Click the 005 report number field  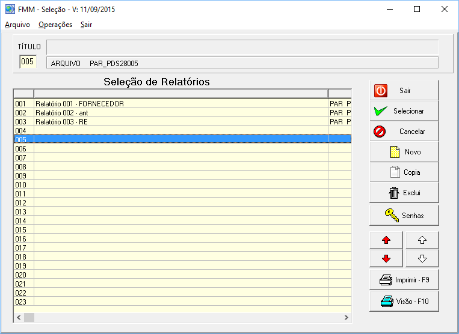coord(28,62)
